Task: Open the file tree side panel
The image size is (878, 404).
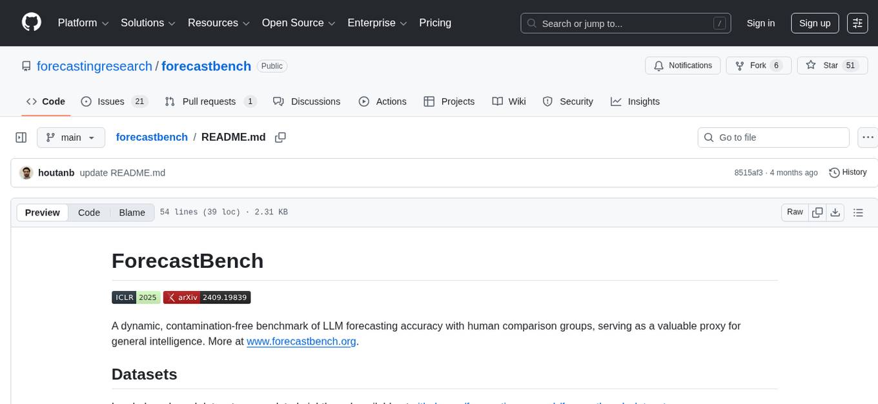Action: click(x=21, y=137)
